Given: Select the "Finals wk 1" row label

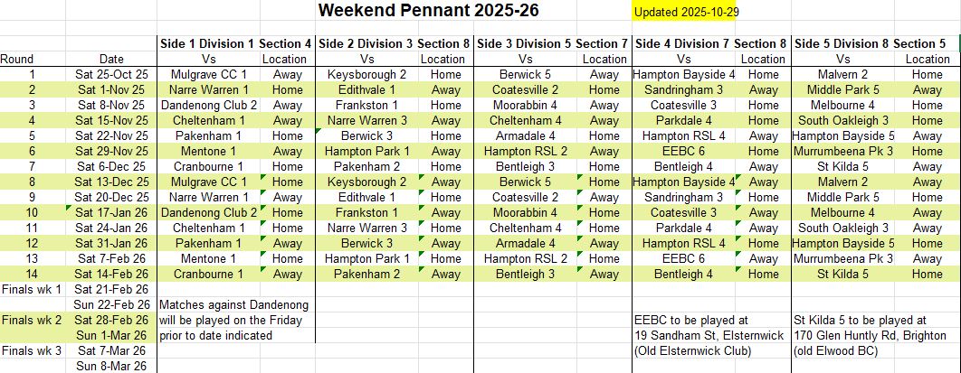Looking at the screenshot, I should point(32,289).
